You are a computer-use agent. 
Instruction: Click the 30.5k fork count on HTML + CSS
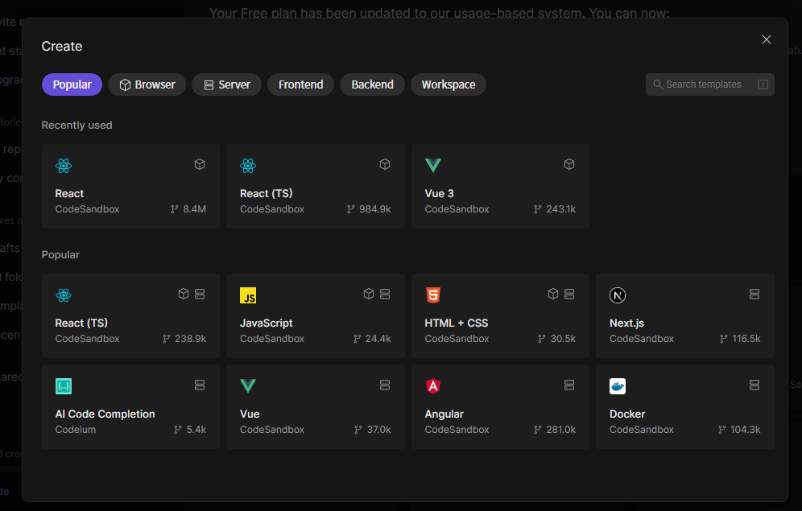click(563, 339)
